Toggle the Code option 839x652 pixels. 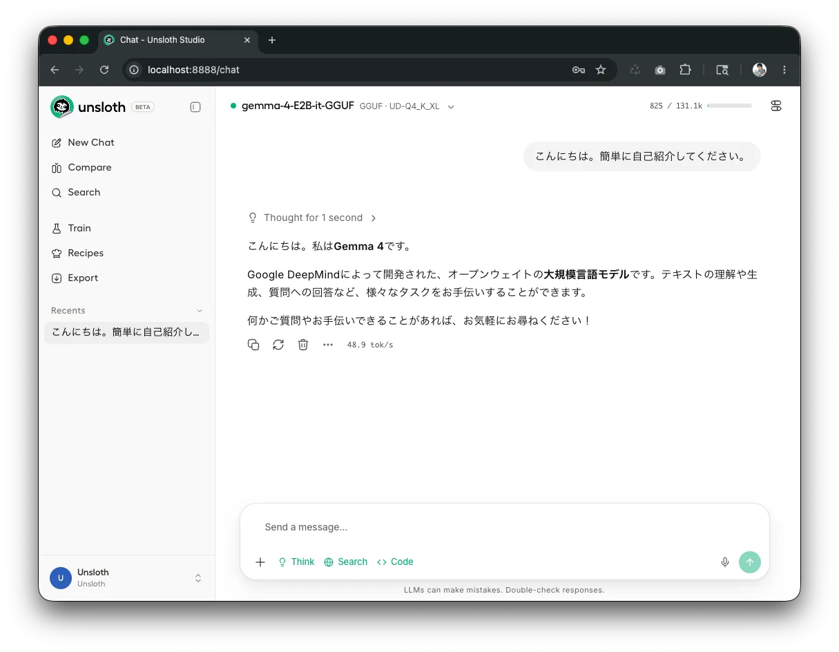(x=395, y=562)
